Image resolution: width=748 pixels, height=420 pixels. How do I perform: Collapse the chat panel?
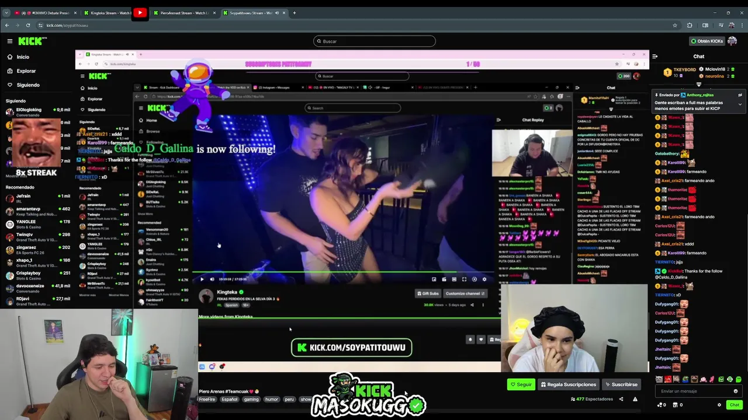[x=654, y=57]
